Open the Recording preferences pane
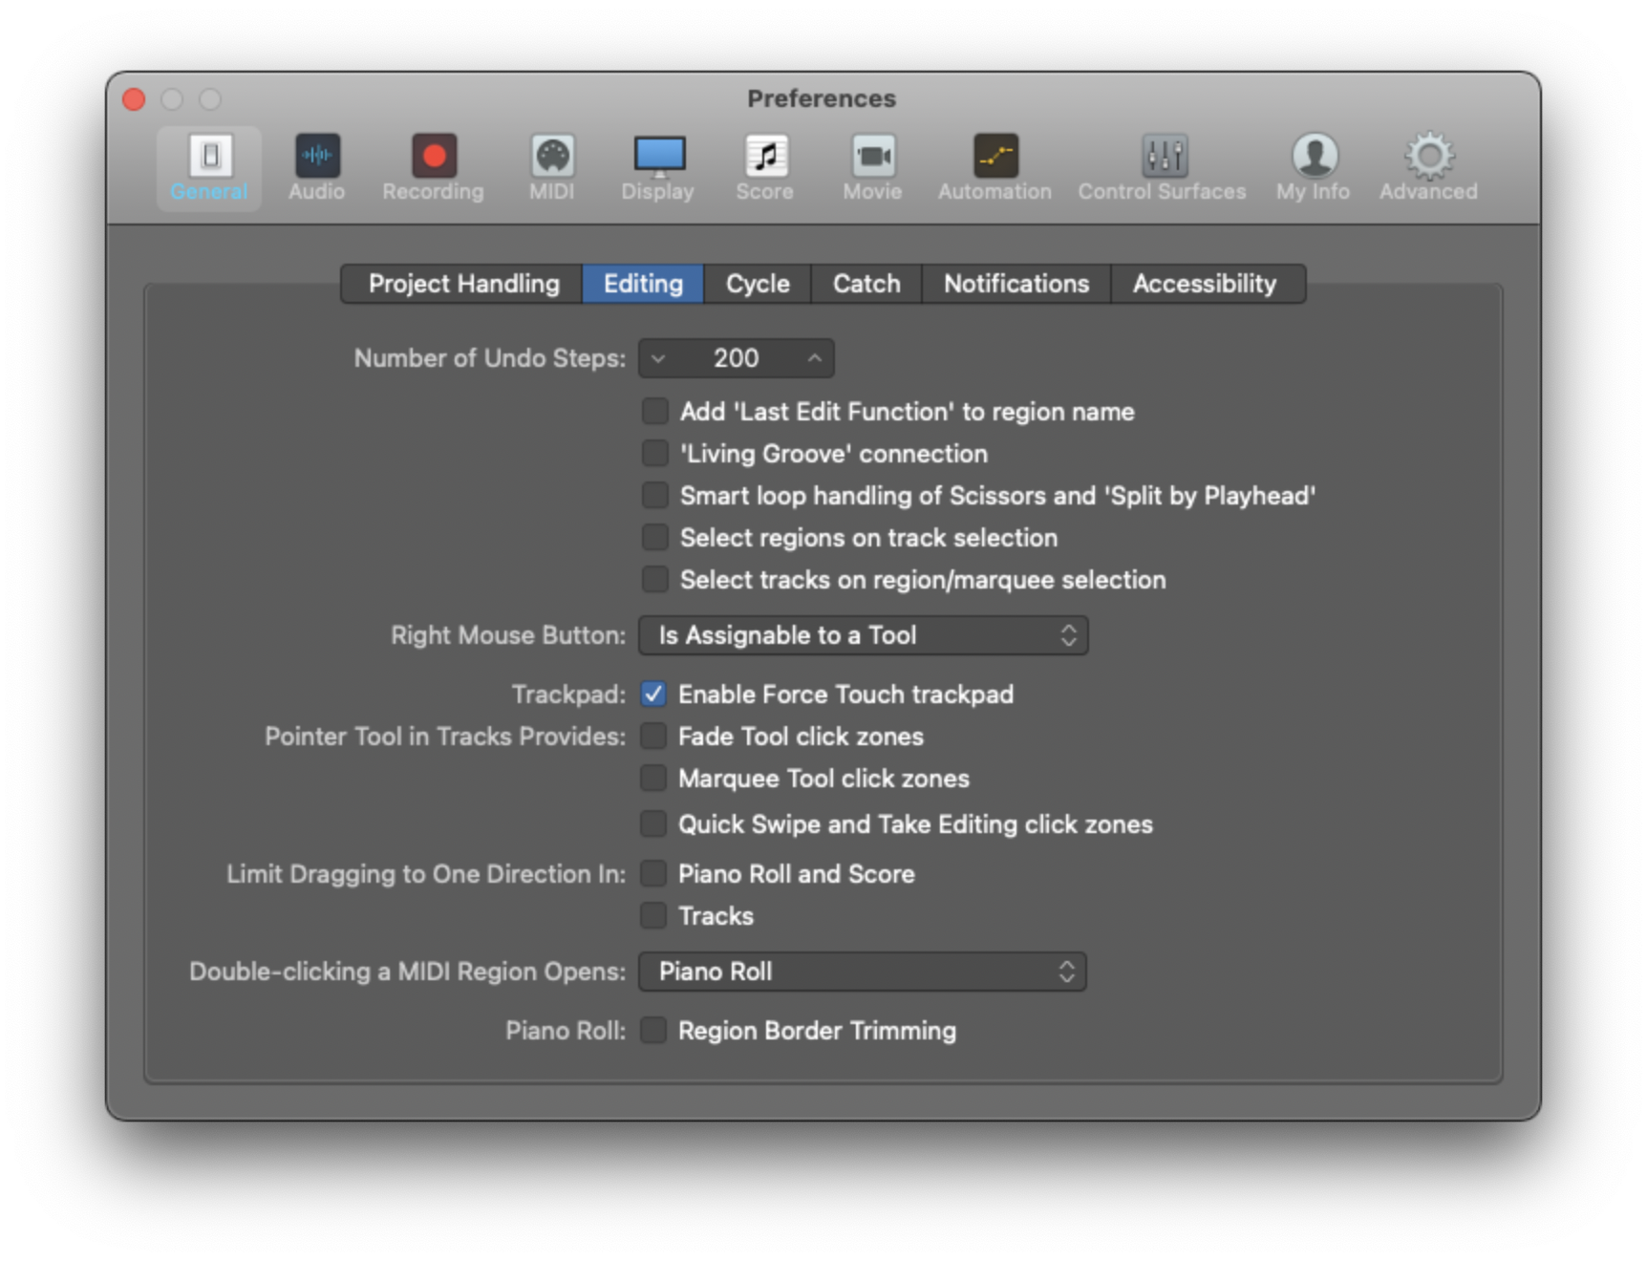The image size is (1647, 1261). click(433, 168)
